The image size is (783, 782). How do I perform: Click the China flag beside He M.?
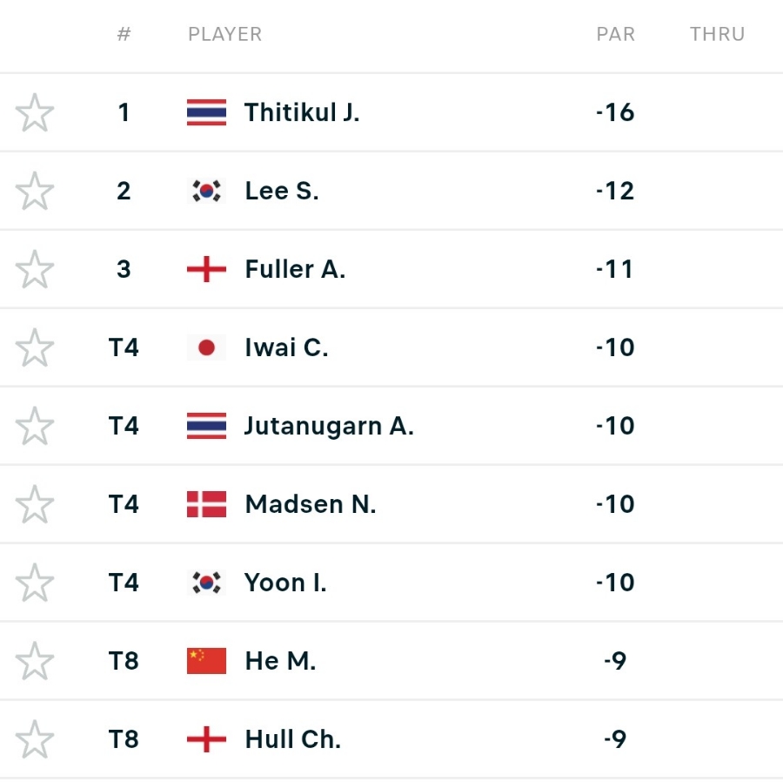(x=206, y=661)
